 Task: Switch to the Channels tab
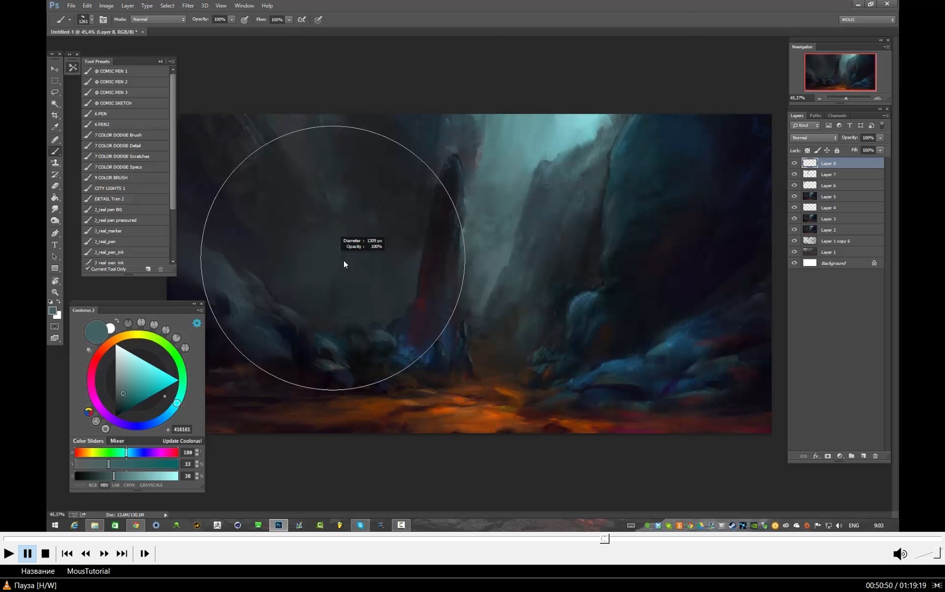(x=837, y=115)
